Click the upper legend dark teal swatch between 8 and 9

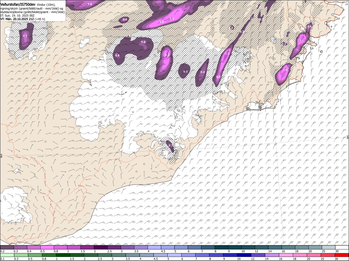221,247
